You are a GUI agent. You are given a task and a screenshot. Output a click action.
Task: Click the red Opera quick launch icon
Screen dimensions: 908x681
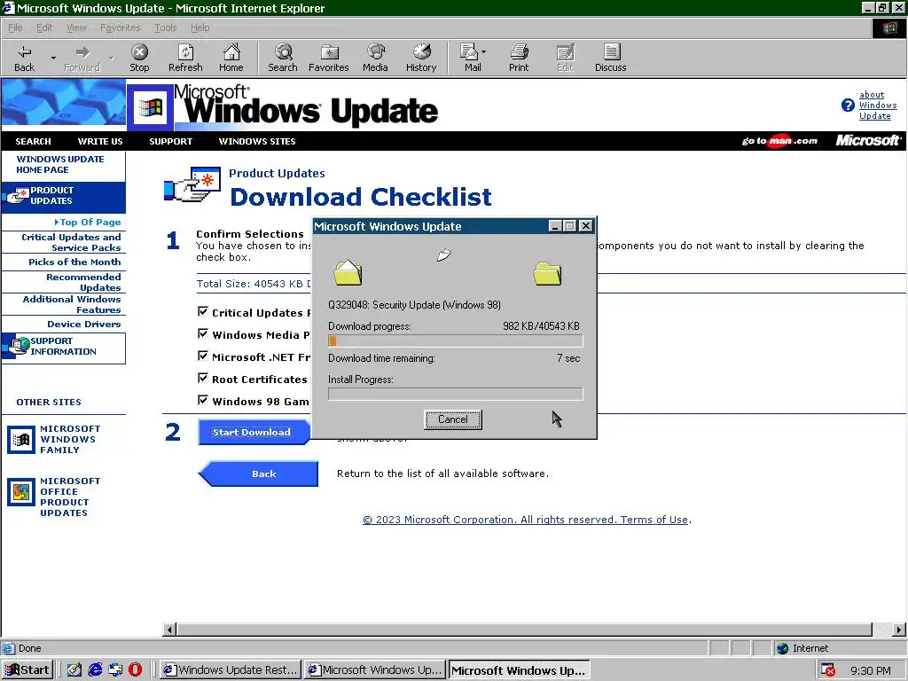pyautogui.click(x=135, y=670)
